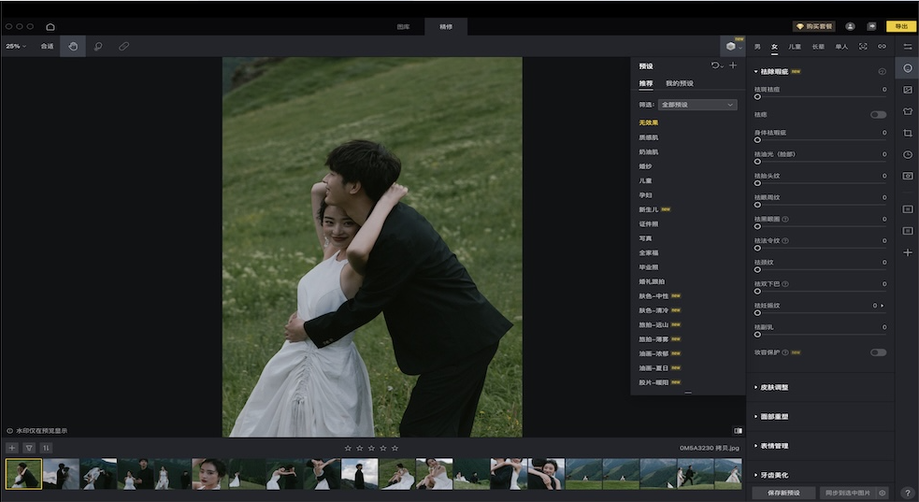Click the home icon in title bar
This screenshot has height=502, width=919.
[50, 27]
